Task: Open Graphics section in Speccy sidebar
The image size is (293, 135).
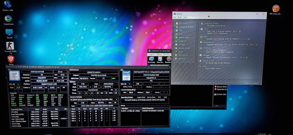Action: [181, 41]
